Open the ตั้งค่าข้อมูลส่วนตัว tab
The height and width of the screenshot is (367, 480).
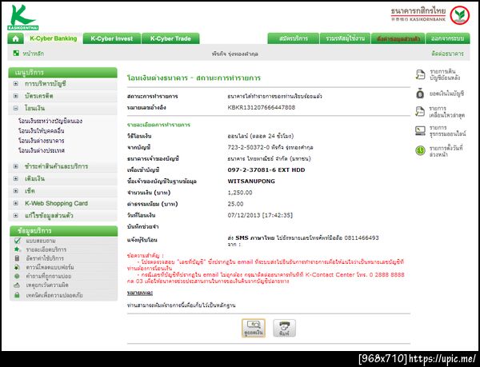pos(398,38)
